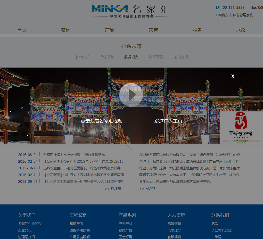This screenshot has height=239, width=263.
Task: Open news 热烈欢迎重庆市渝北区吴区长
Action: (x=83, y=168)
